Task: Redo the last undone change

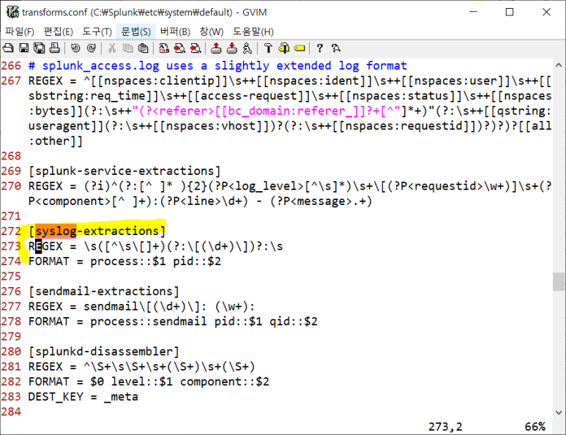Action: [x=92, y=48]
